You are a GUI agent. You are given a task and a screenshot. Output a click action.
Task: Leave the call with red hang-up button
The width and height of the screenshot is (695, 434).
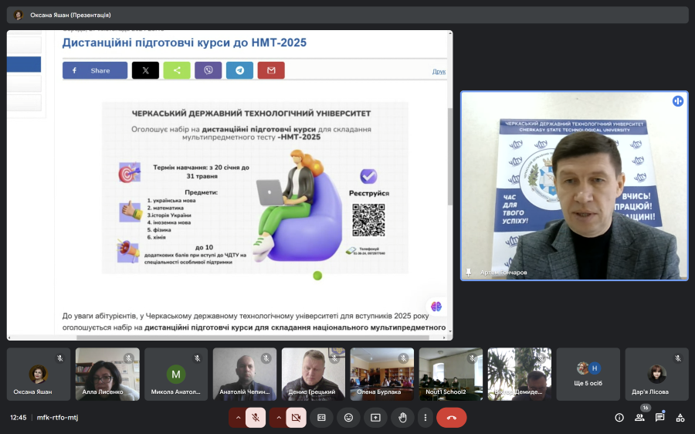click(x=451, y=418)
